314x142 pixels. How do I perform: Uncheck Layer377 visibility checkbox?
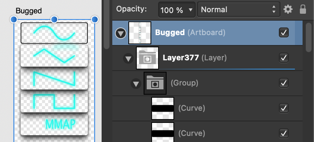[x=284, y=58]
